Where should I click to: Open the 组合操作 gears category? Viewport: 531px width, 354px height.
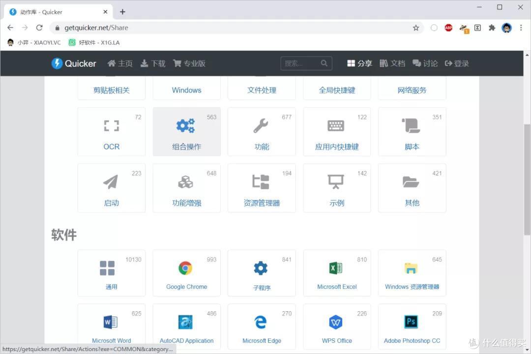point(187,132)
